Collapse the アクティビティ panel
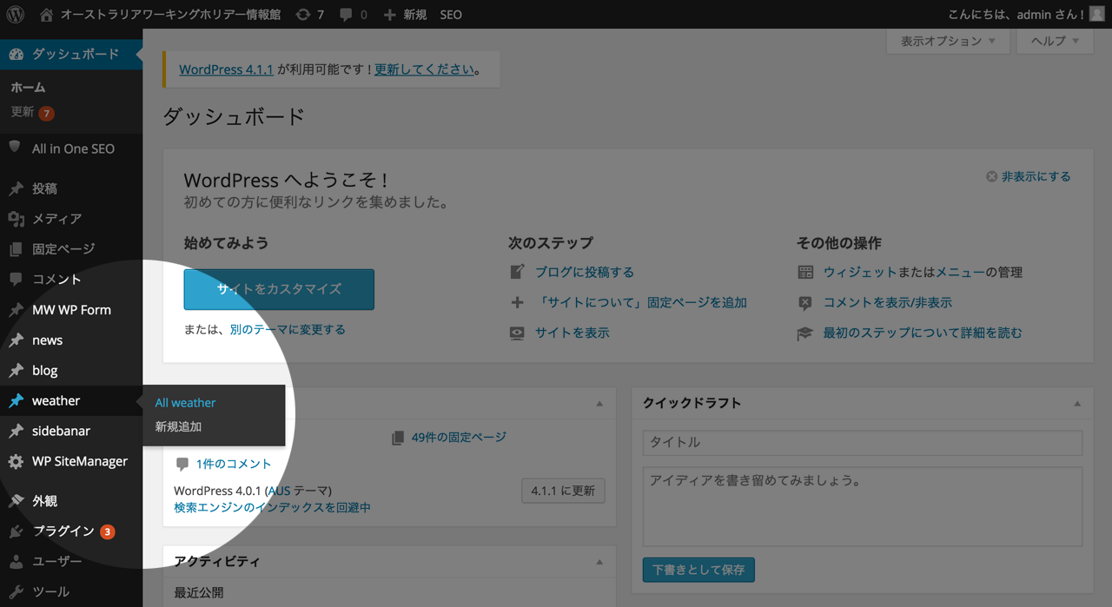This screenshot has width=1112, height=607. (599, 562)
